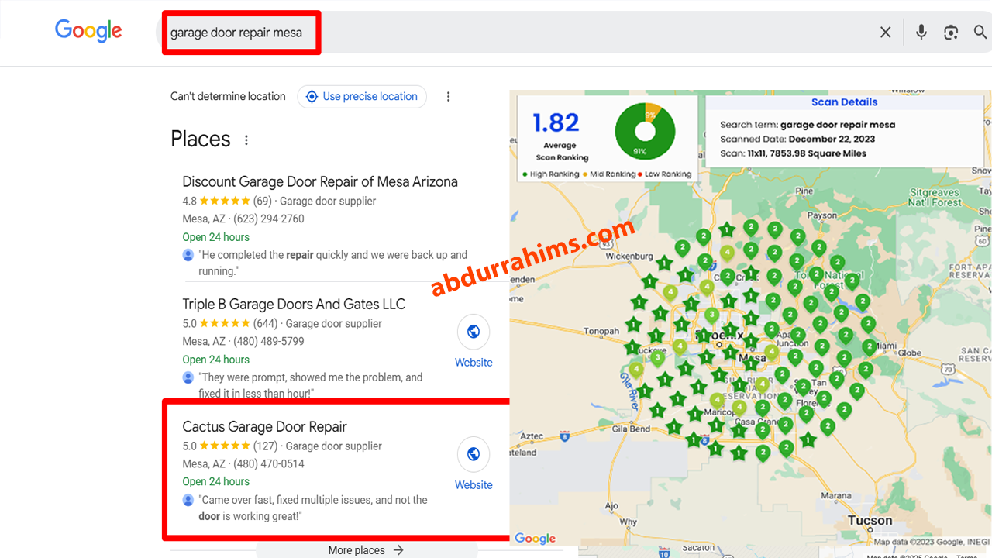Click the More places button
Image resolution: width=992 pixels, height=558 pixels.
click(x=366, y=550)
